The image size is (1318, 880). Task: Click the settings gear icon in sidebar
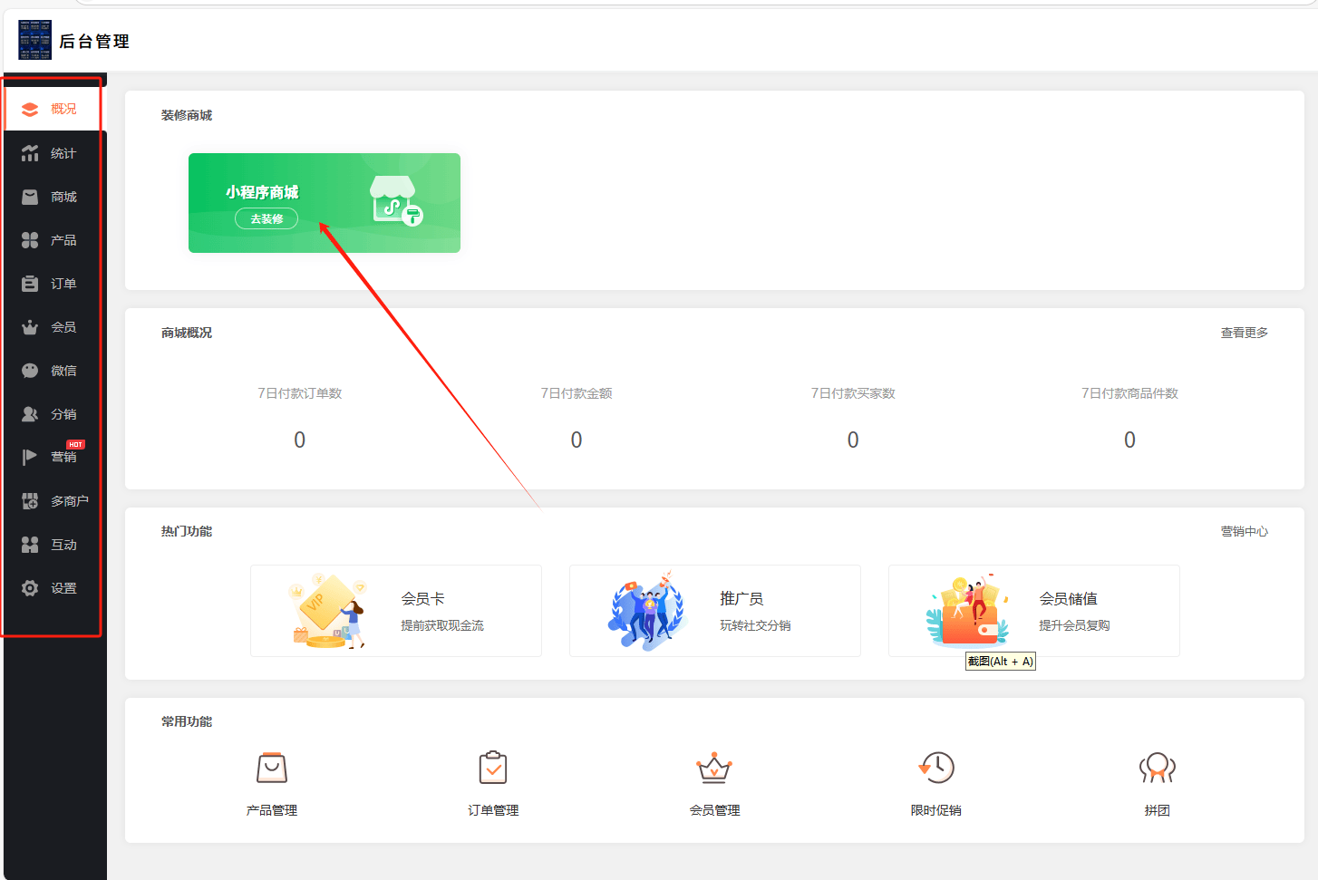point(30,588)
